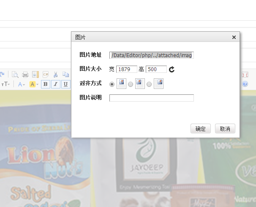This screenshot has height=207, width=256.
Task: Open the text color dropdown
Action: point(22,84)
